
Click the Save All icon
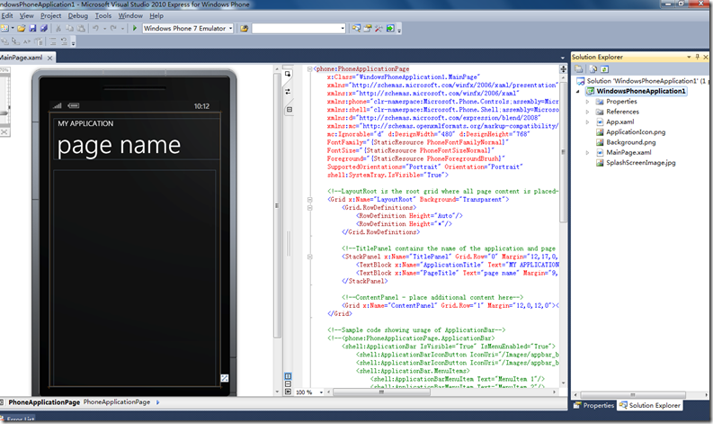(44, 28)
